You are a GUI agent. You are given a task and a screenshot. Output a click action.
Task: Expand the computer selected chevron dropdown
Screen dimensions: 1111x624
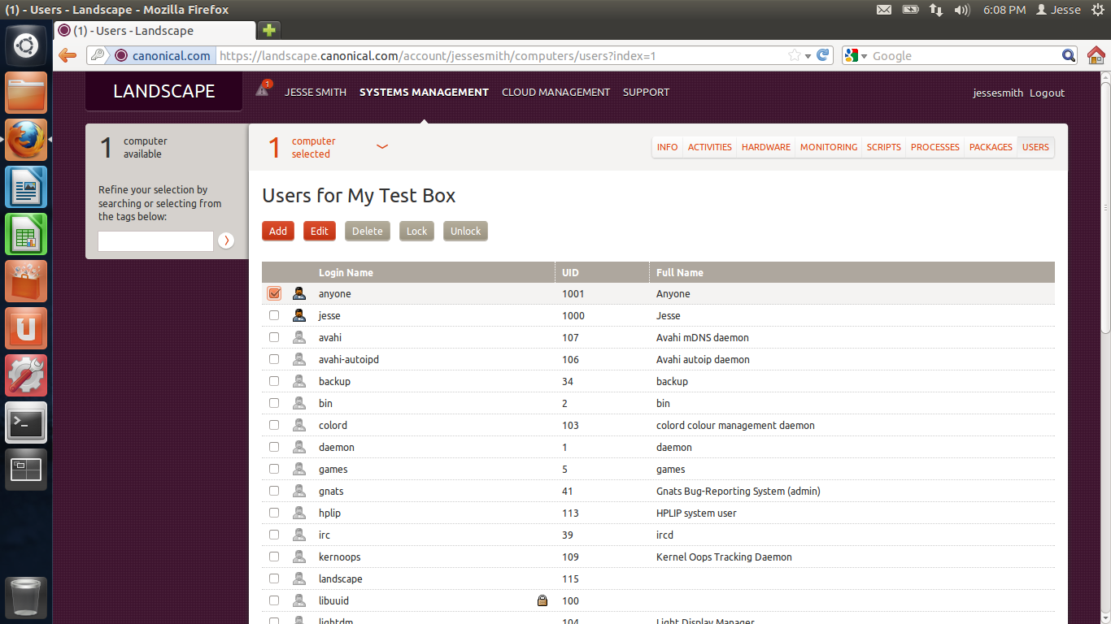[382, 147]
